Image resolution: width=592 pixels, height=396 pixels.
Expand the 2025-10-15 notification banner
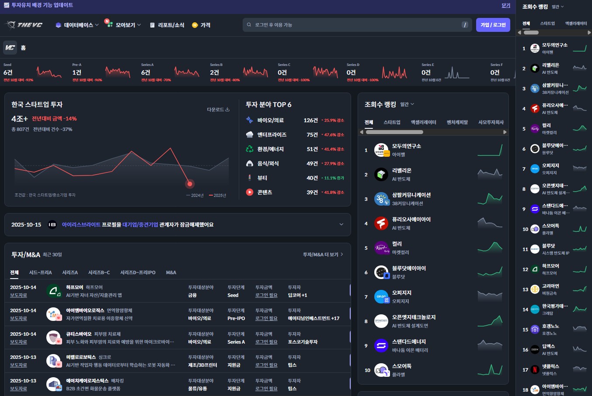341,224
